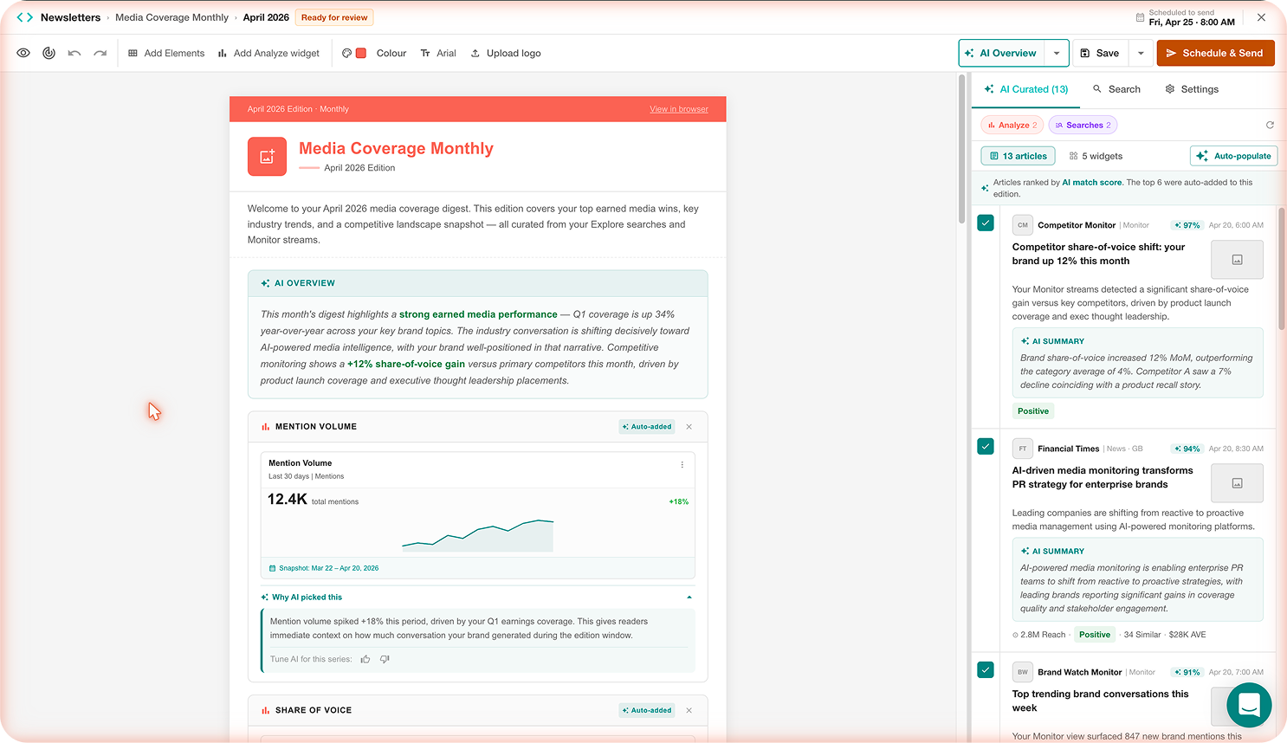Click the AI match score link
The height and width of the screenshot is (743, 1287).
1092,183
